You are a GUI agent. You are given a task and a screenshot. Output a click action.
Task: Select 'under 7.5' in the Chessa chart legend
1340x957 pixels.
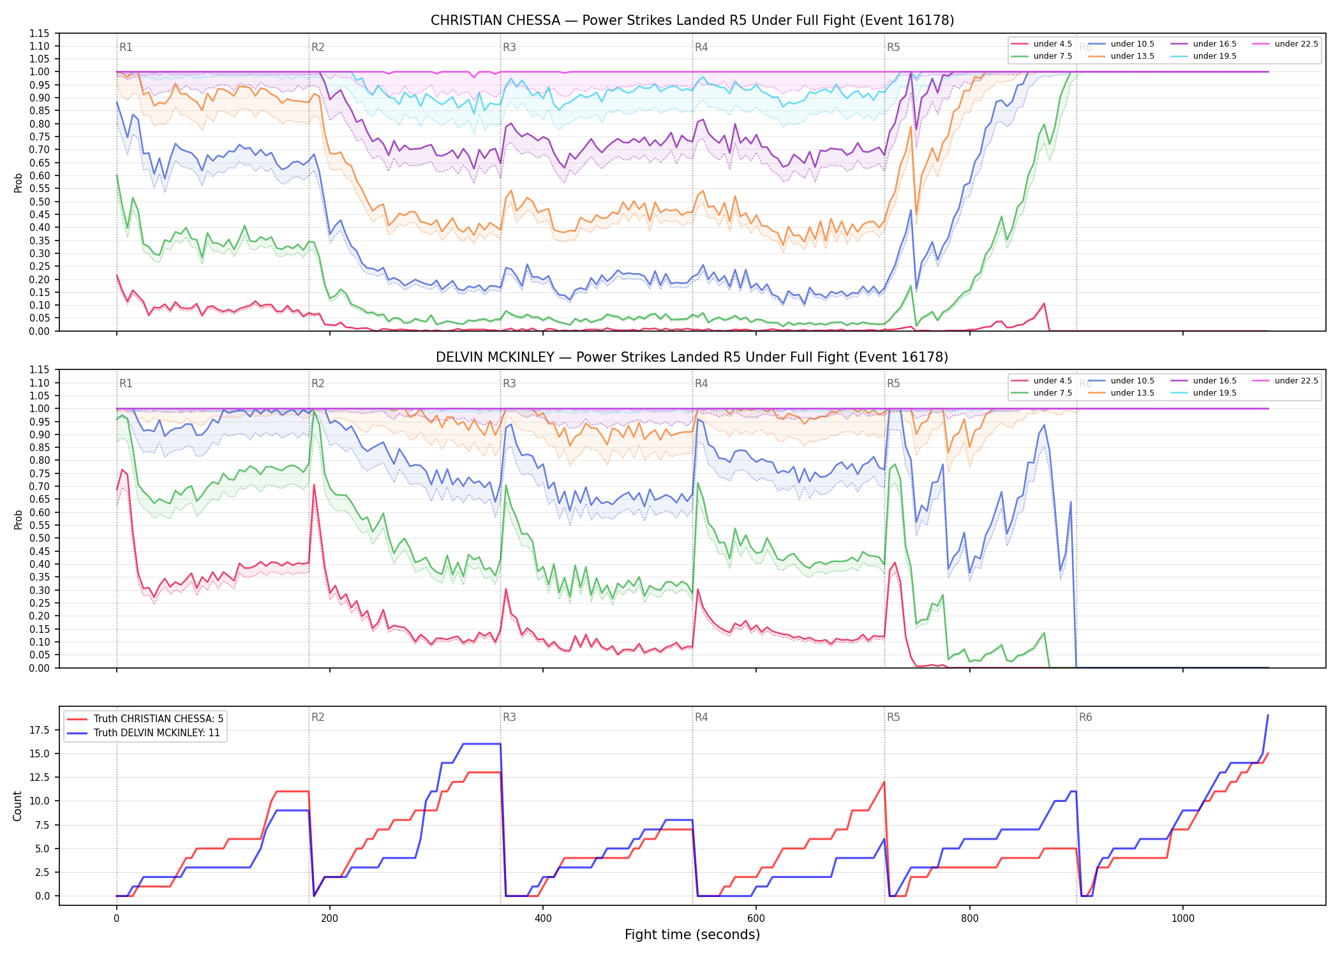[1041, 56]
